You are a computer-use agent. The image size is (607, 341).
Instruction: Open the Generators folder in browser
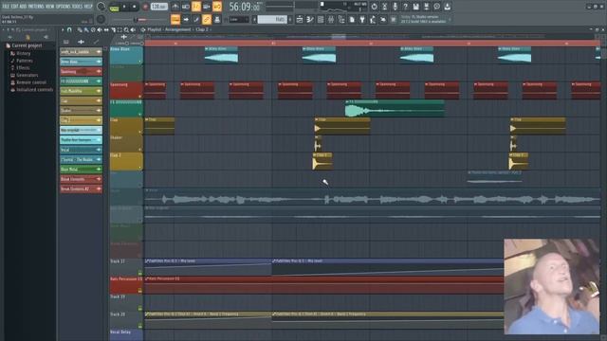28,75
